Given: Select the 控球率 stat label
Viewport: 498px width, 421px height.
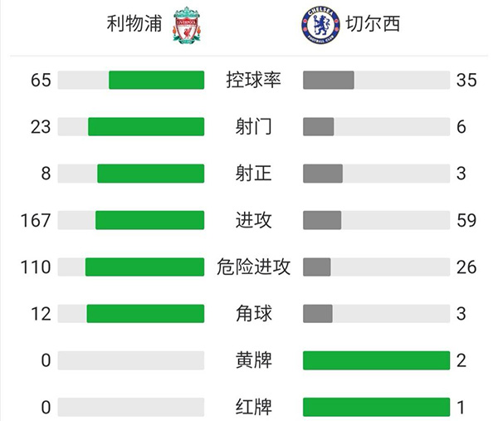Looking at the screenshot, I should [x=253, y=81].
